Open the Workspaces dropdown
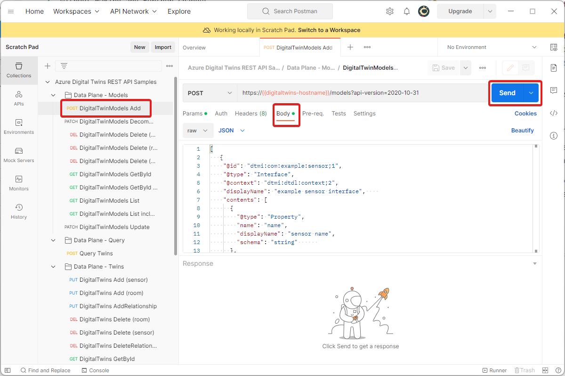The width and height of the screenshot is (565, 376). click(x=76, y=11)
